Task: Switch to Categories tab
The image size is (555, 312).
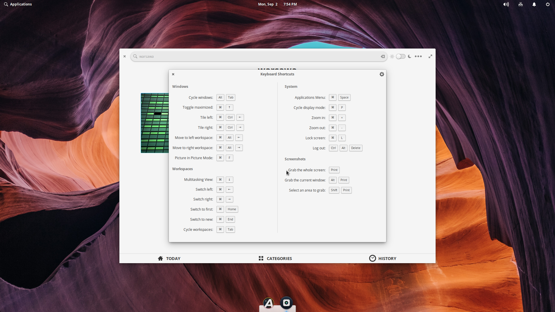Action: tap(275, 258)
